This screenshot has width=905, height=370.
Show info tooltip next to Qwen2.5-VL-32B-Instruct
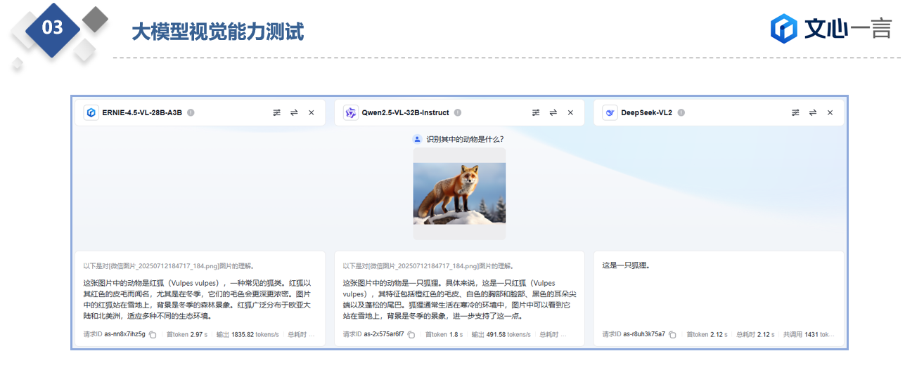tap(458, 112)
